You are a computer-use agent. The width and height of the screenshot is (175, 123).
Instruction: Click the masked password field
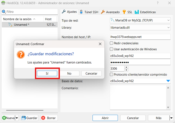pyautogui.click(x=140, y=62)
